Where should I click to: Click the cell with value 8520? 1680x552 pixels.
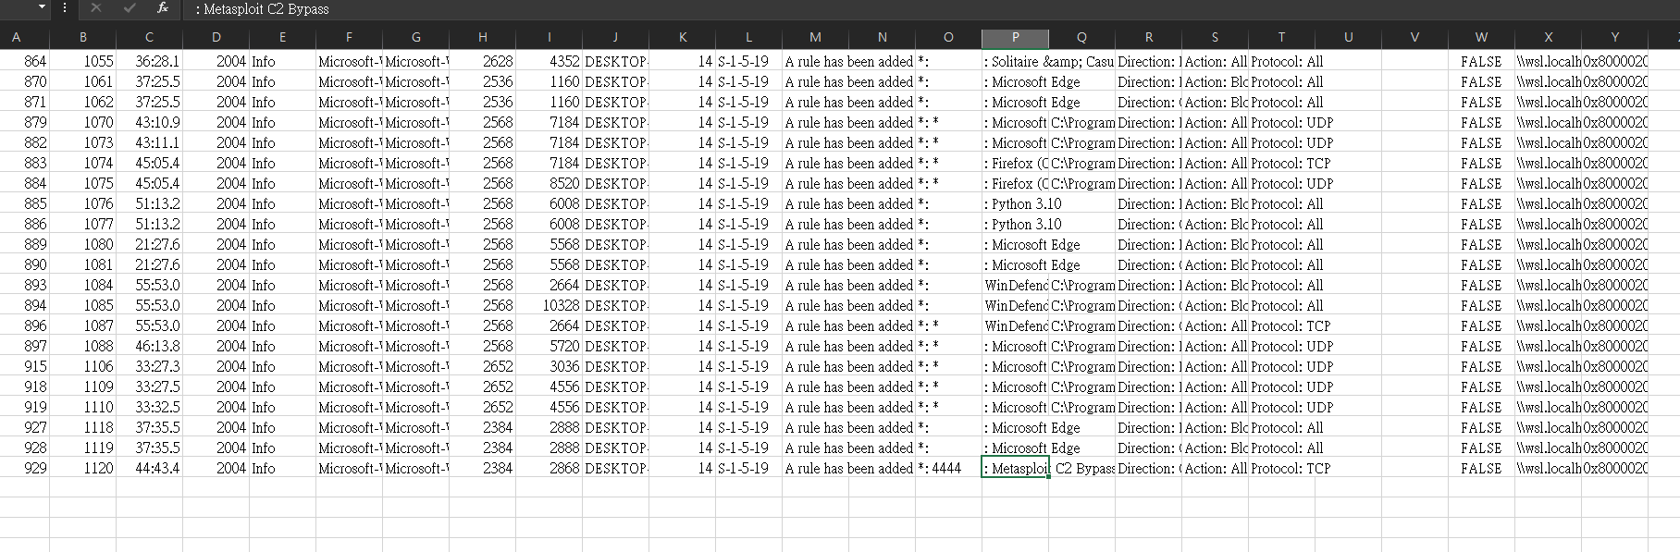pyautogui.click(x=550, y=183)
